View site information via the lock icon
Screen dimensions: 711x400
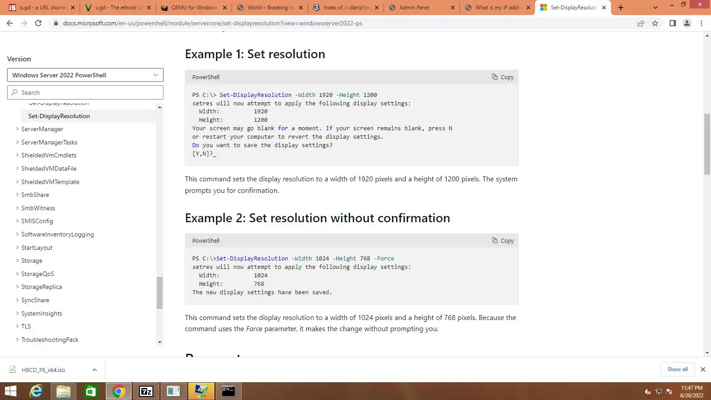coord(56,23)
